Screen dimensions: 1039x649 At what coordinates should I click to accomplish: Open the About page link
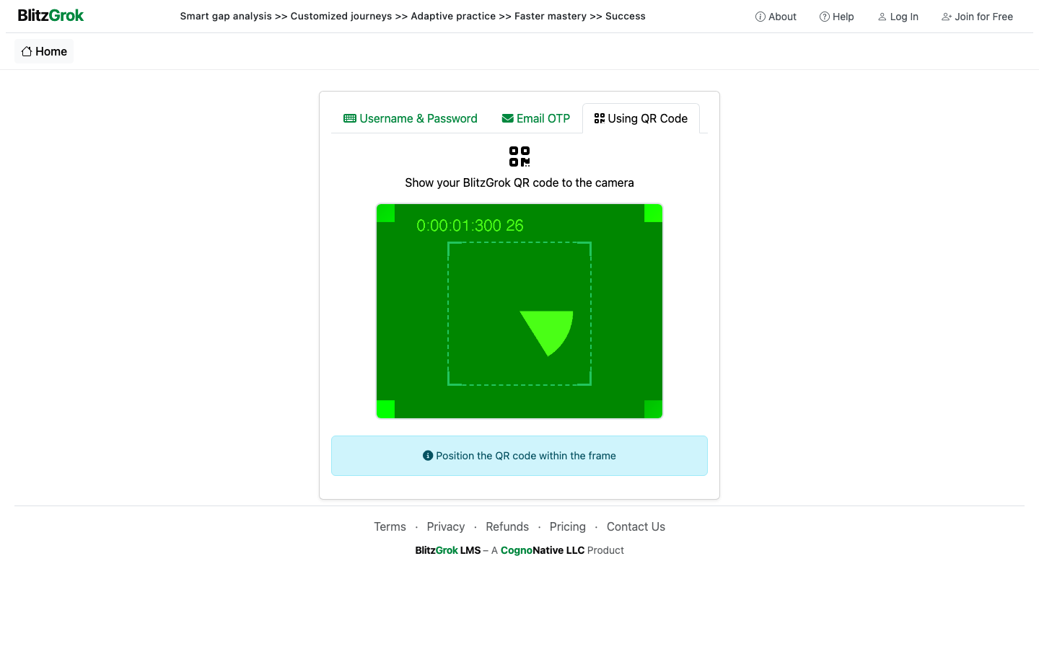click(776, 17)
